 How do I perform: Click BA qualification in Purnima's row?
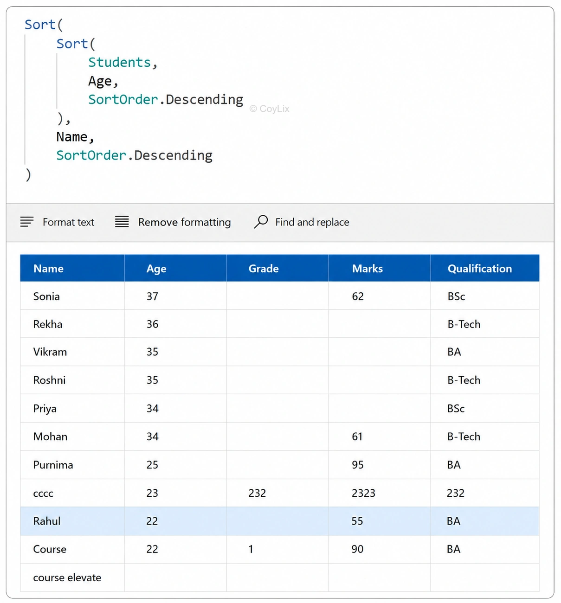tap(454, 465)
